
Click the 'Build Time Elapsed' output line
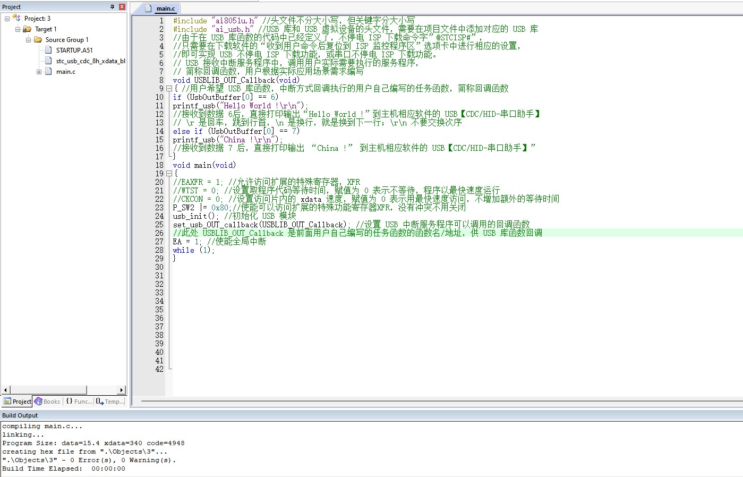(64, 469)
